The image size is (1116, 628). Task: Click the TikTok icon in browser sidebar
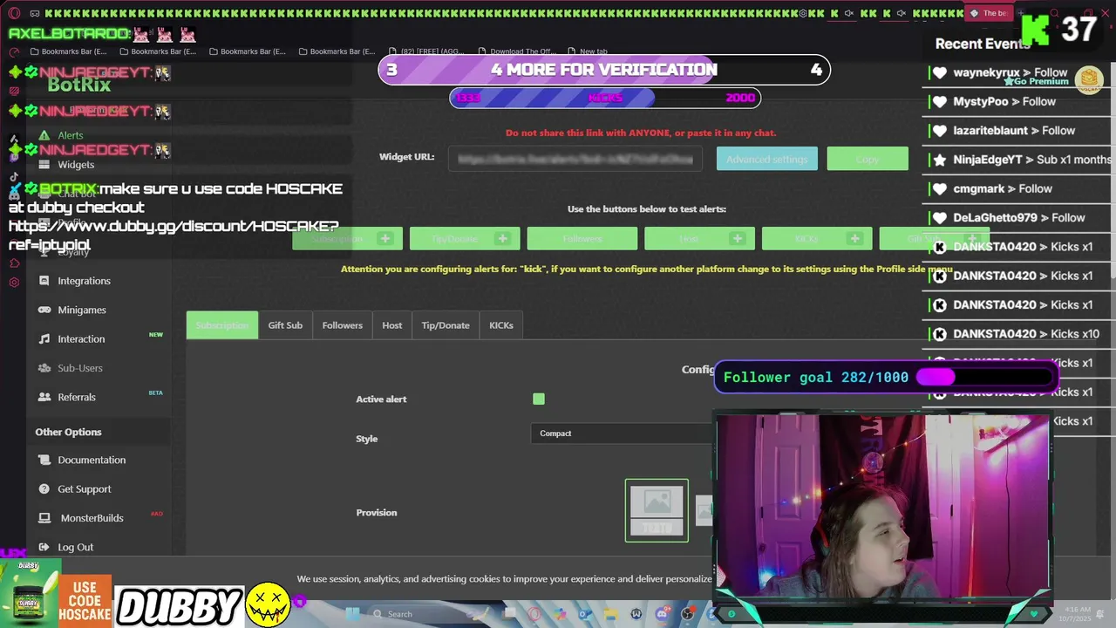(14, 177)
